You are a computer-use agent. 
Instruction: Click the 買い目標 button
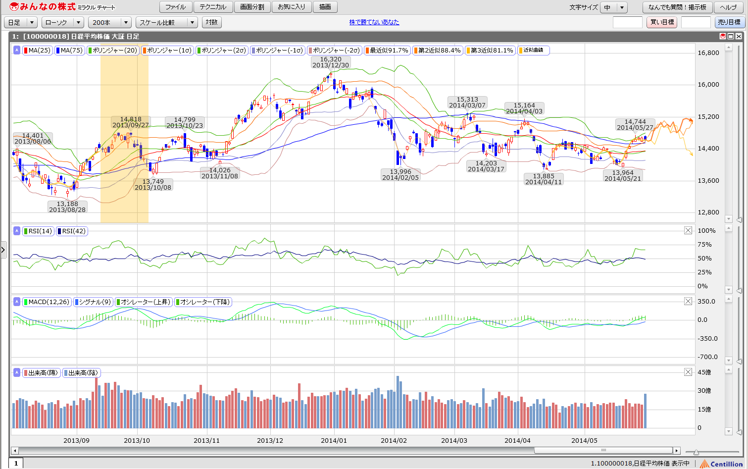point(661,22)
